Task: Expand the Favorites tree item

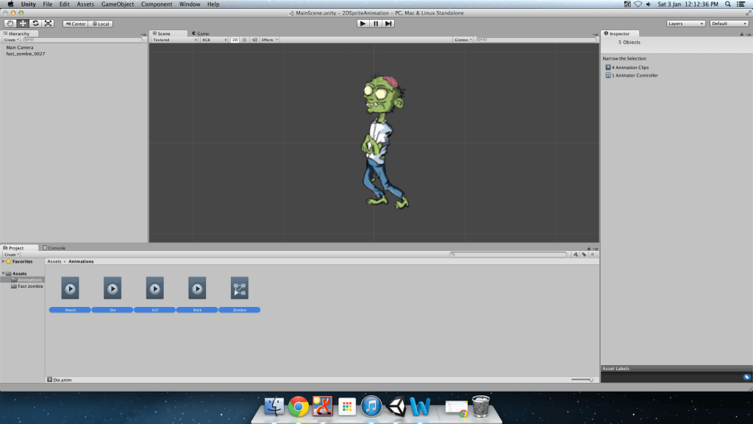Action: pyautogui.click(x=4, y=261)
